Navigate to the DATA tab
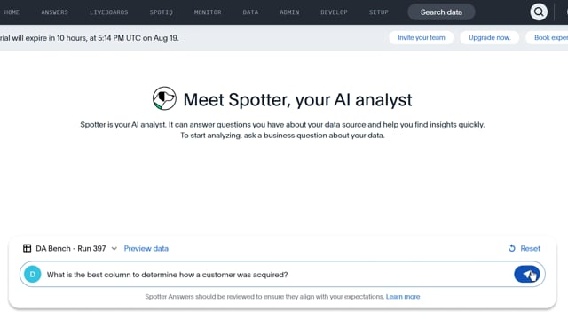This screenshot has height=319, width=568. point(250,12)
